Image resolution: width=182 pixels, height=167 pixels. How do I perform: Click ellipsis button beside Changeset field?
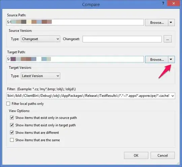pos(168,39)
